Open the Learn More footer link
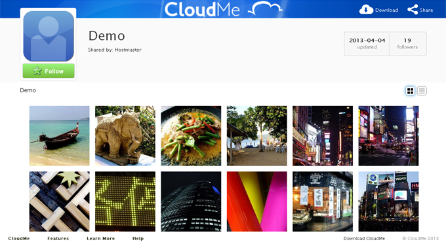Screen dimensions: 446x244 click(101, 238)
